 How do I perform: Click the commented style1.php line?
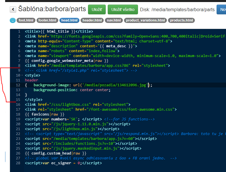pos(81,71)
